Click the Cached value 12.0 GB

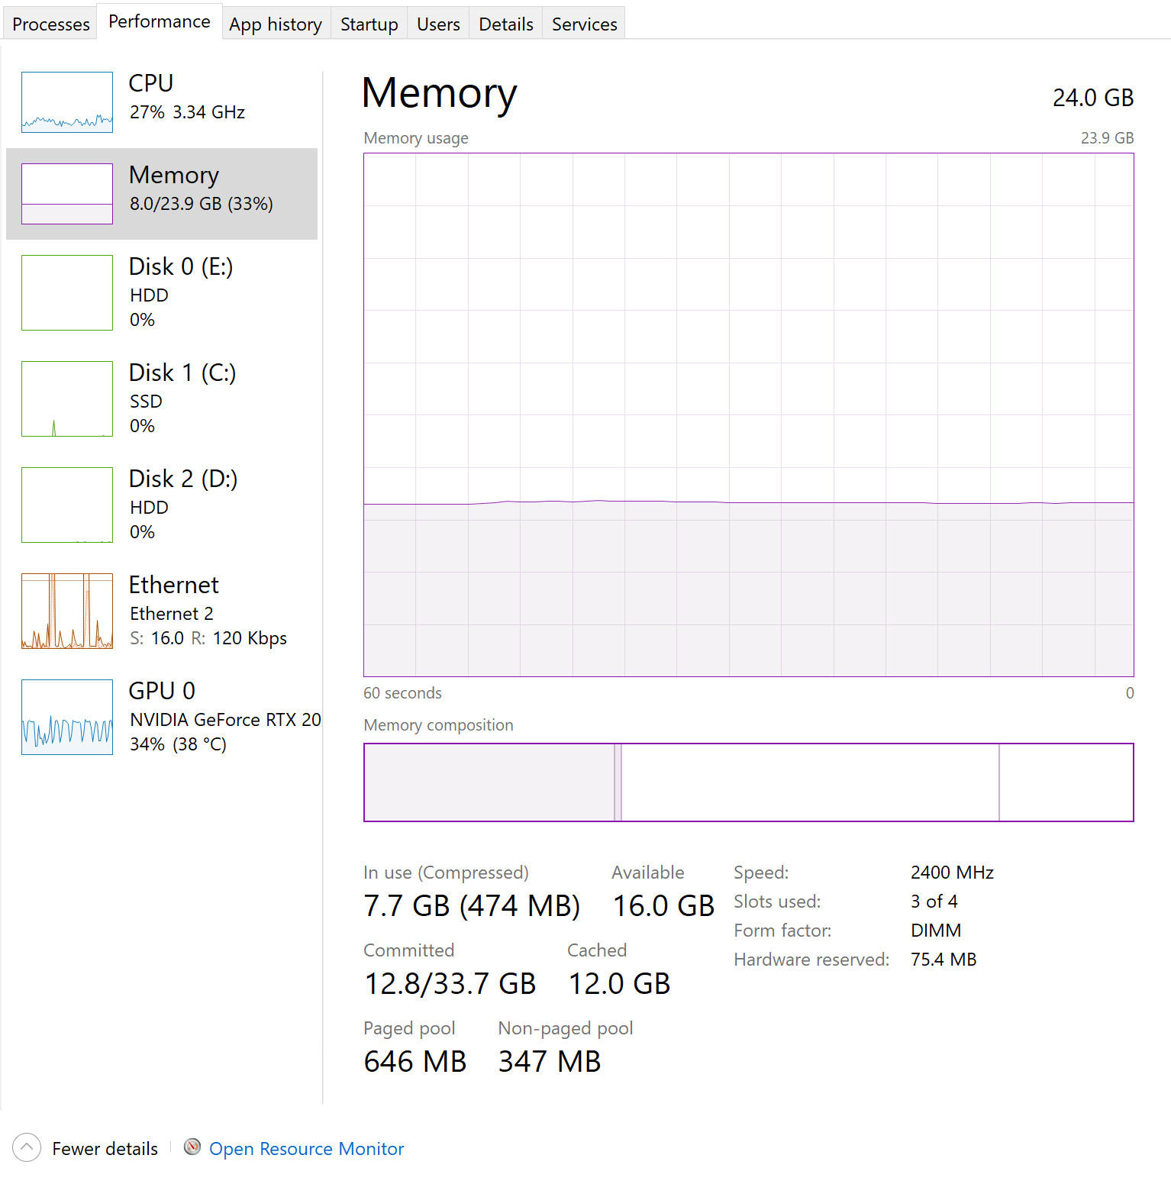click(619, 984)
